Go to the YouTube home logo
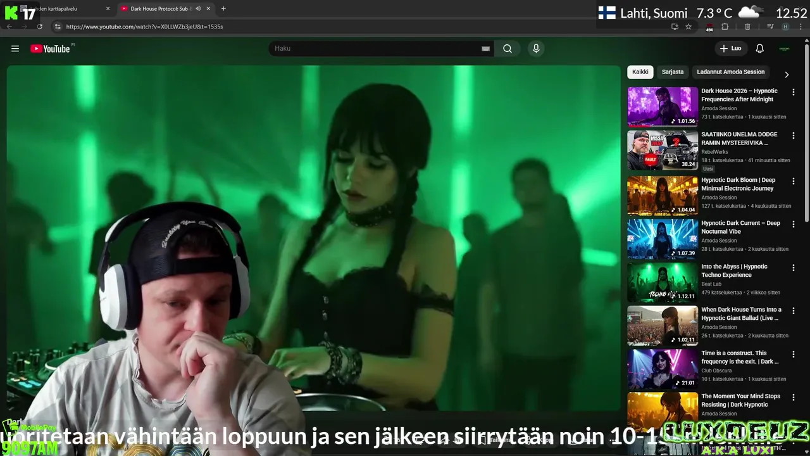The image size is (810, 456). coord(50,49)
